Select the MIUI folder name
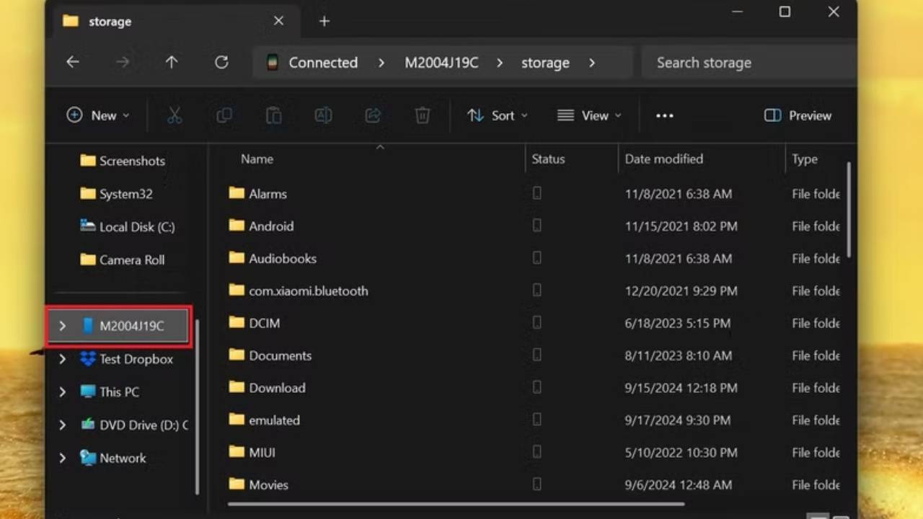 262,453
